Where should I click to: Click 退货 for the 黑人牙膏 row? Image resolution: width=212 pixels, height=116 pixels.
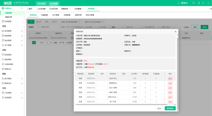[x=170, y=102]
